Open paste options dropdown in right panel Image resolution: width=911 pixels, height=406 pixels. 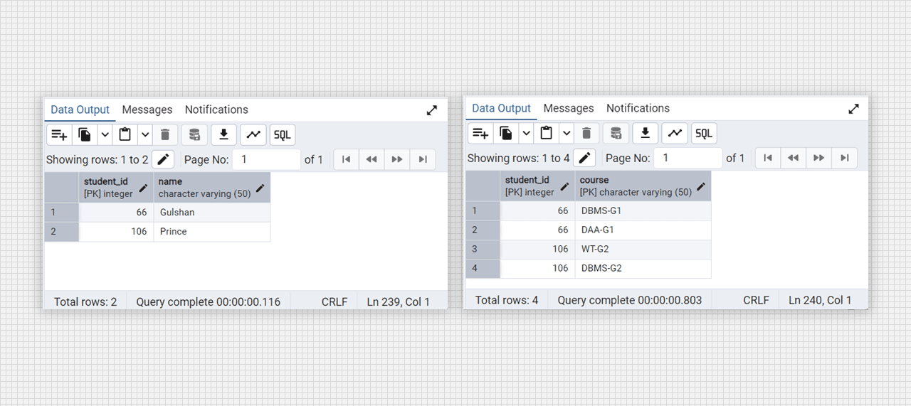point(566,133)
